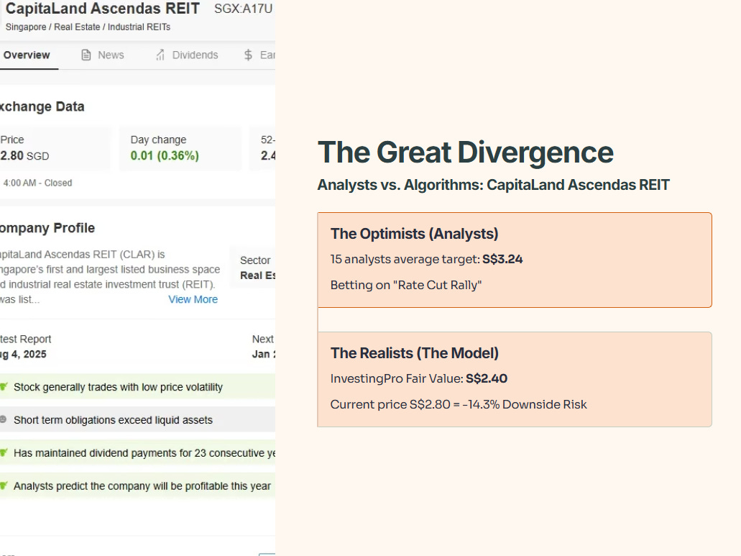Open the Overview tab
The image size is (741, 556).
click(x=27, y=55)
